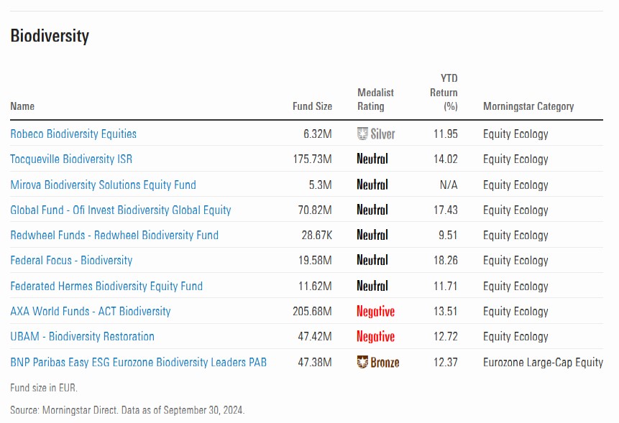This screenshot has width=619, height=423.
Task: Open Global Fund - Ofi Invest Biodiversity link
Action: 121,210
